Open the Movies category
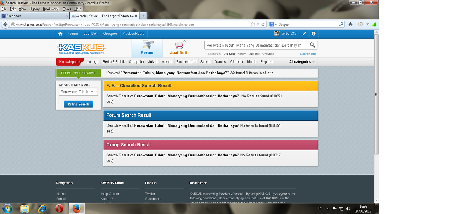The height and width of the screenshot is (214, 455). [x=167, y=62]
